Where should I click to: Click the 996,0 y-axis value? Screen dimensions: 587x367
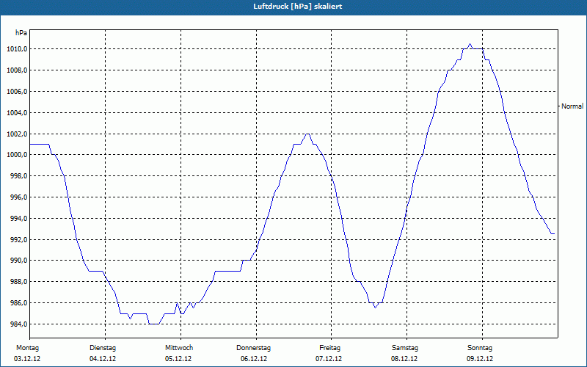(18, 197)
